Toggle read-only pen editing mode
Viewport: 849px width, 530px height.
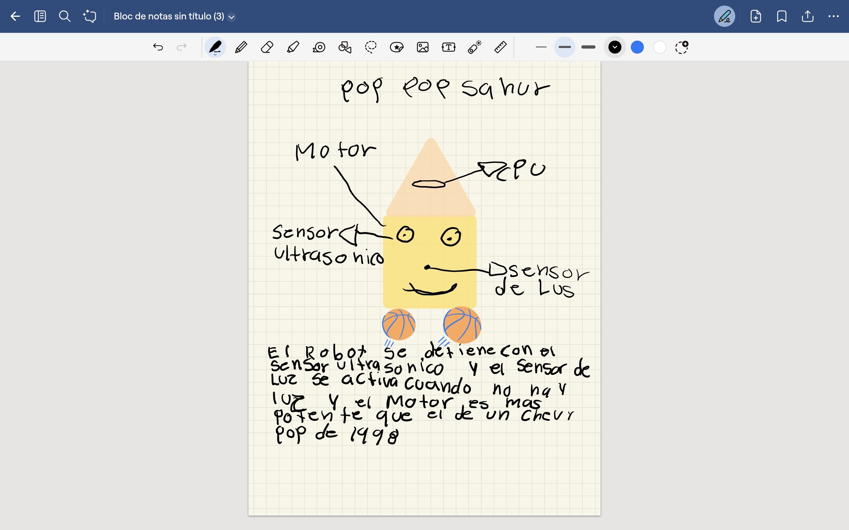pos(724,16)
